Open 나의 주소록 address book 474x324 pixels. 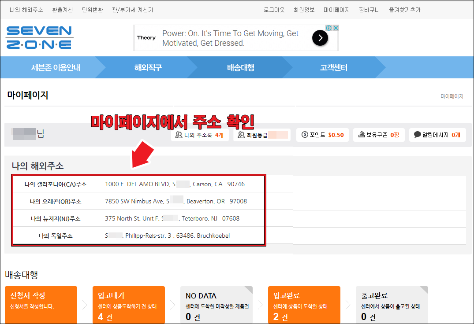click(x=200, y=135)
